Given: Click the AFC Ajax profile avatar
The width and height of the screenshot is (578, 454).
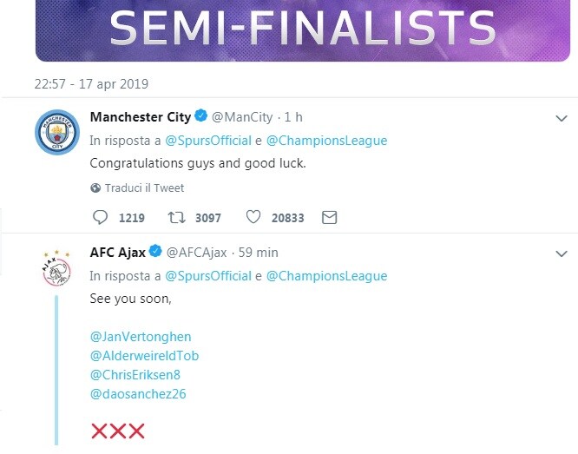Looking at the screenshot, I should click(x=56, y=269).
